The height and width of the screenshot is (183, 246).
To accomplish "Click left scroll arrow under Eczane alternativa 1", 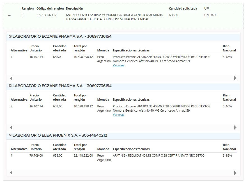I will click(11, 78).
